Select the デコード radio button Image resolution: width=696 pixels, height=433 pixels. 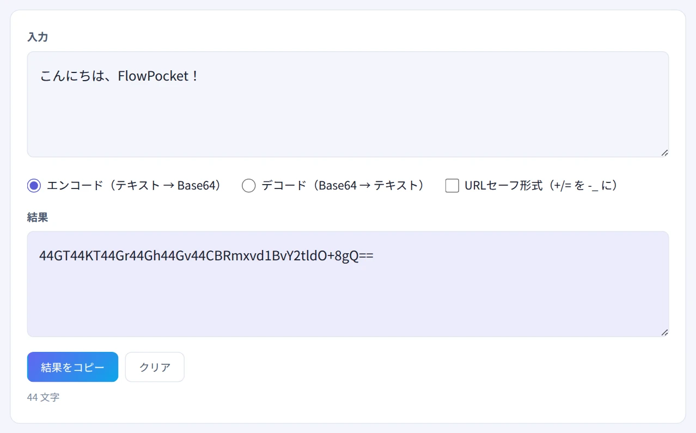[x=248, y=186]
